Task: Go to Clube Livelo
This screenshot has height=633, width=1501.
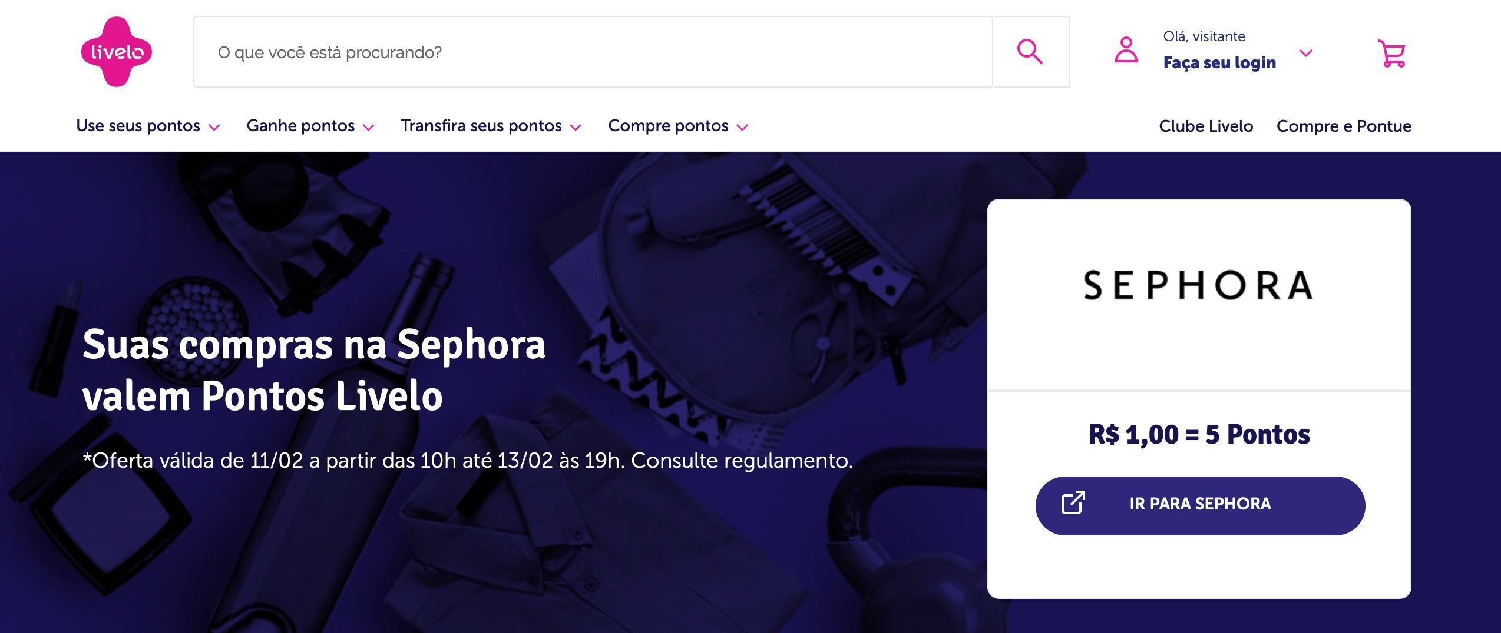Action: click(x=1206, y=126)
